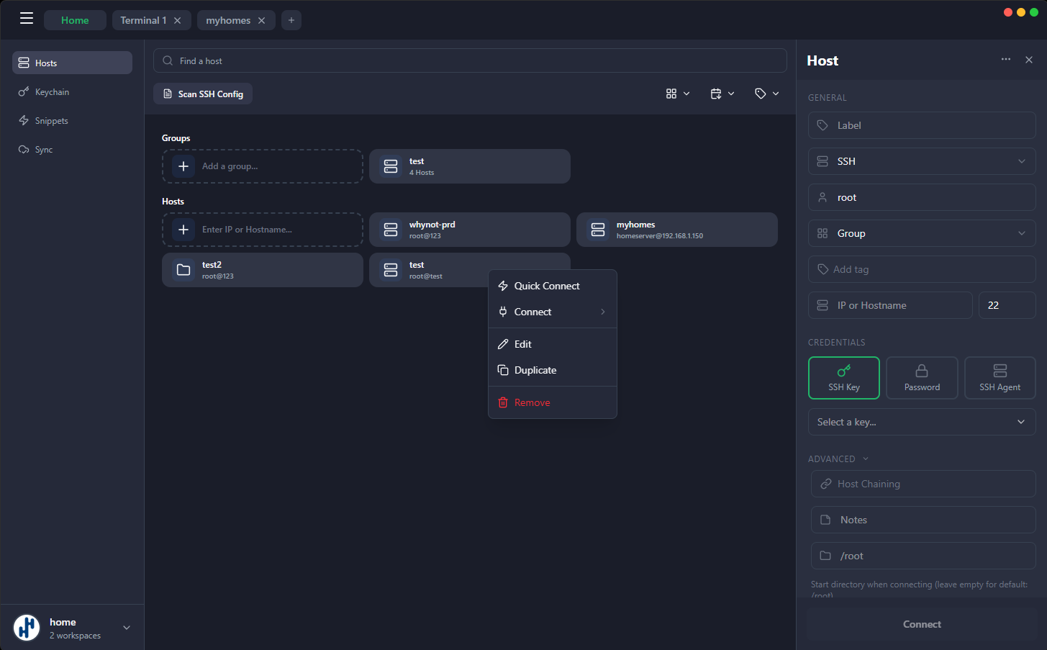Open the Select a key dropdown

pyautogui.click(x=922, y=422)
